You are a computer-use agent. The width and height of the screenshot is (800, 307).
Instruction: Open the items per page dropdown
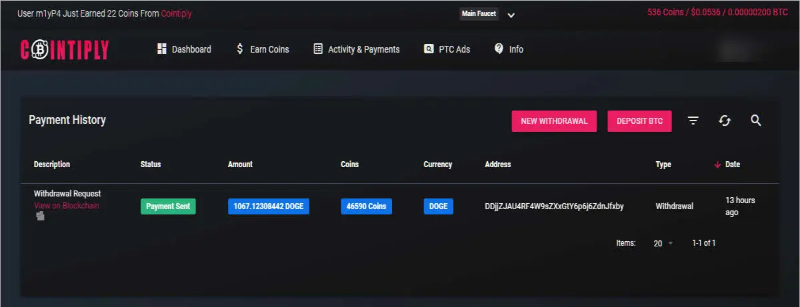(x=663, y=243)
